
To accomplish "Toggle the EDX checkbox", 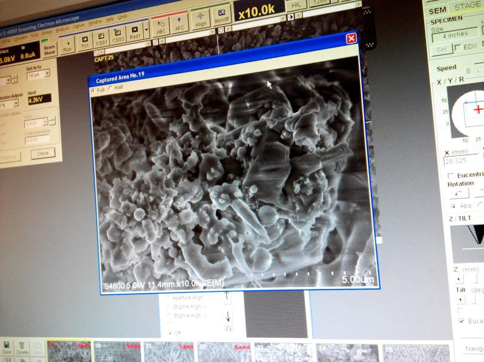I will tap(458, 47).
